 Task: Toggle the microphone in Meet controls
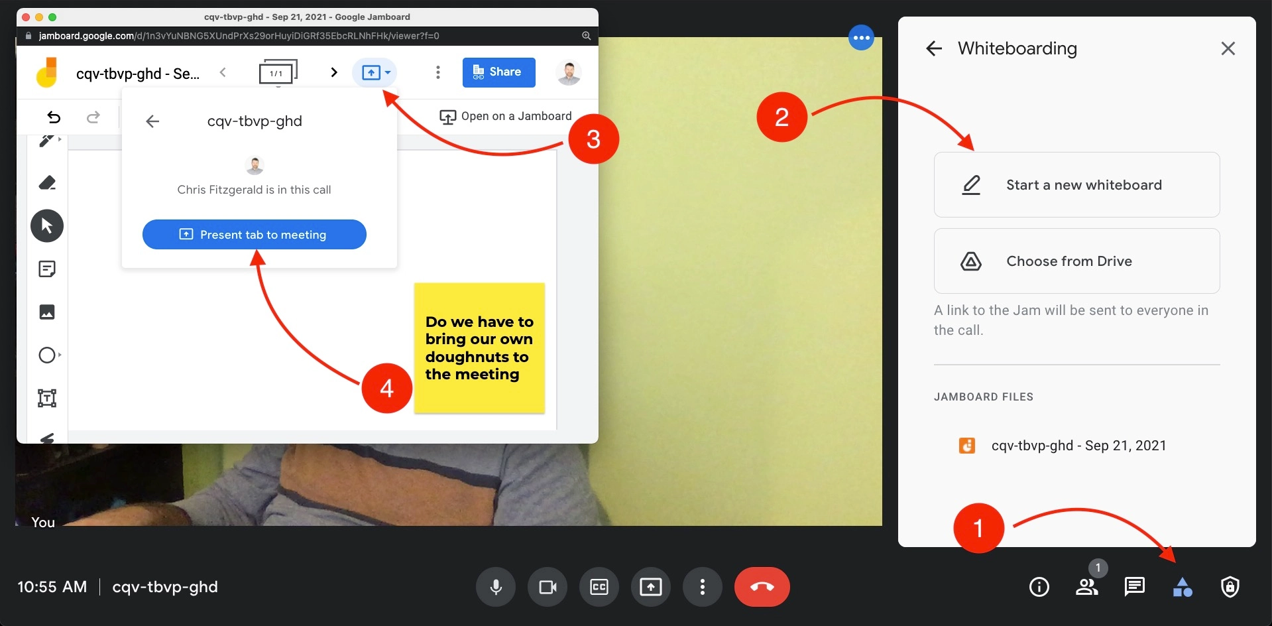click(495, 587)
